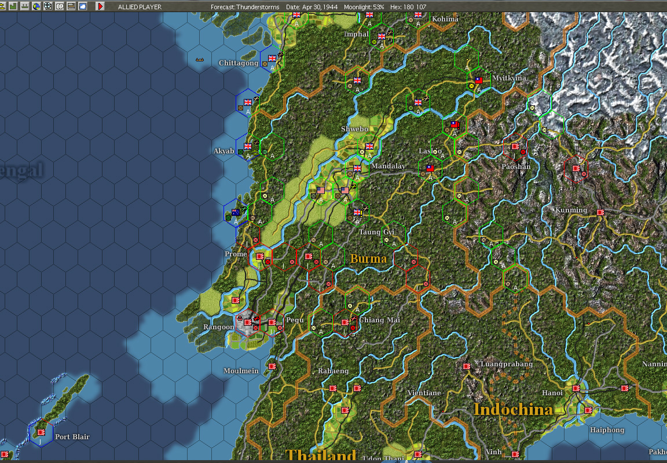Click the striped list toolbar icon
The height and width of the screenshot is (463, 667).
click(x=71, y=6)
